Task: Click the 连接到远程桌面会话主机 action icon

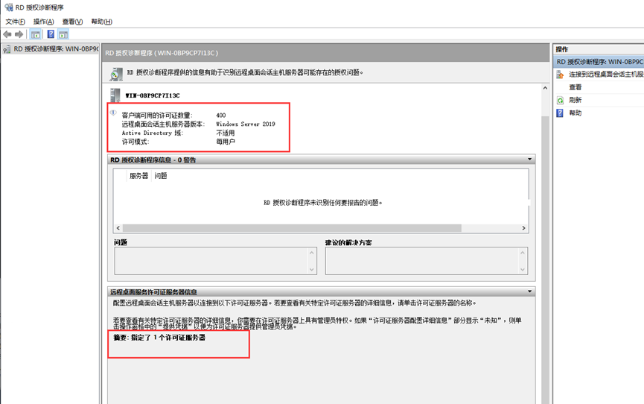Action: click(x=560, y=75)
